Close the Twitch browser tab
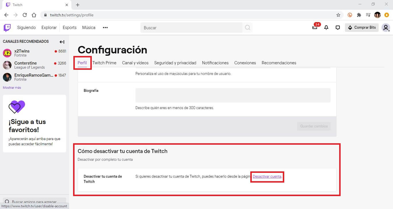Screen dimensions: 393x209 [67, 5]
